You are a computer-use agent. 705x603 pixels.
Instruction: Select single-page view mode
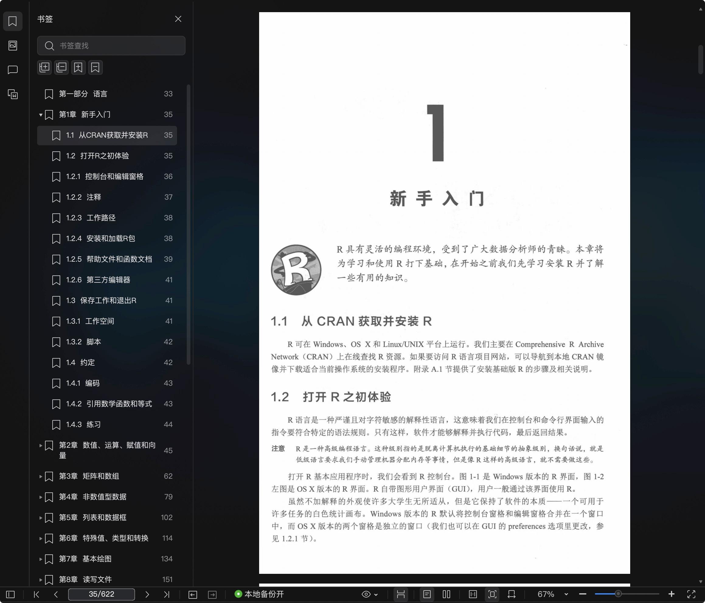tap(427, 594)
